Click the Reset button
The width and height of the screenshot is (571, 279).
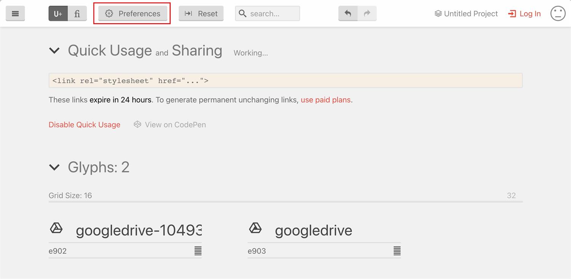(x=201, y=14)
